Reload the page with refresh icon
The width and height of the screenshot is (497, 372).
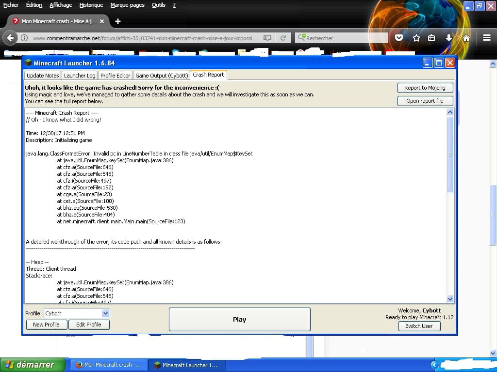pos(283,38)
